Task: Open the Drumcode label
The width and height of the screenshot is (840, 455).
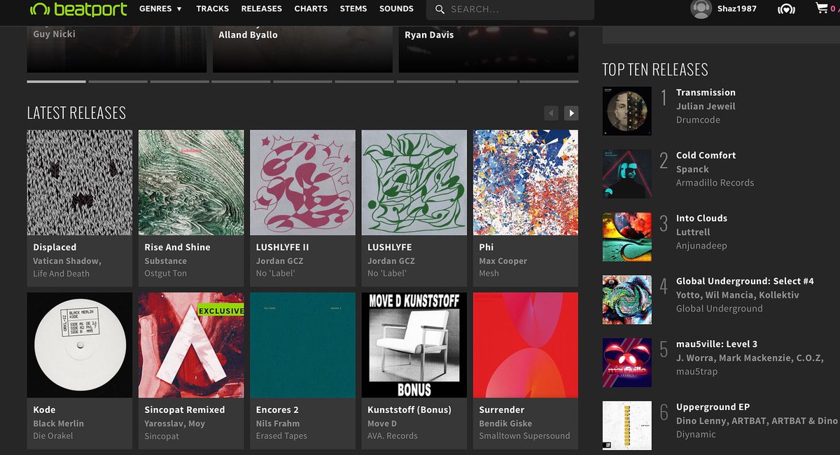Action: (x=699, y=120)
